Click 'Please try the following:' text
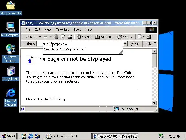 [x=46, y=99]
